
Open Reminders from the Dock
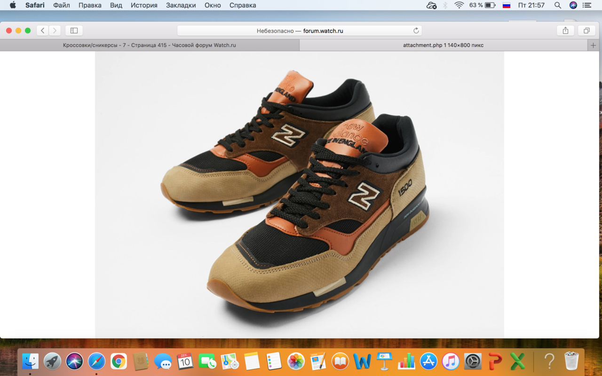[274, 361]
